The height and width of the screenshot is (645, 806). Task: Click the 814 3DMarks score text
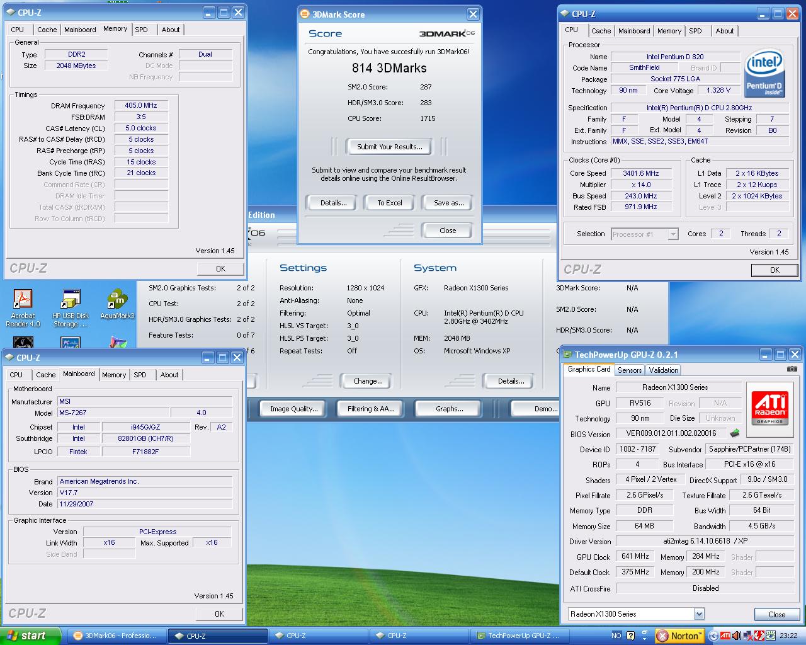(389, 68)
